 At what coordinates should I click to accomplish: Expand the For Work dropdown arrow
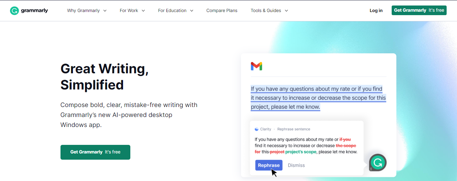pos(143,11)
